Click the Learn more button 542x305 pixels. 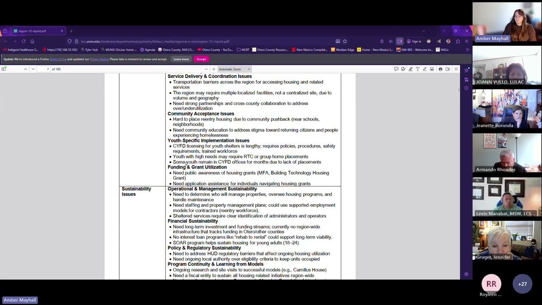pos(181,59)
